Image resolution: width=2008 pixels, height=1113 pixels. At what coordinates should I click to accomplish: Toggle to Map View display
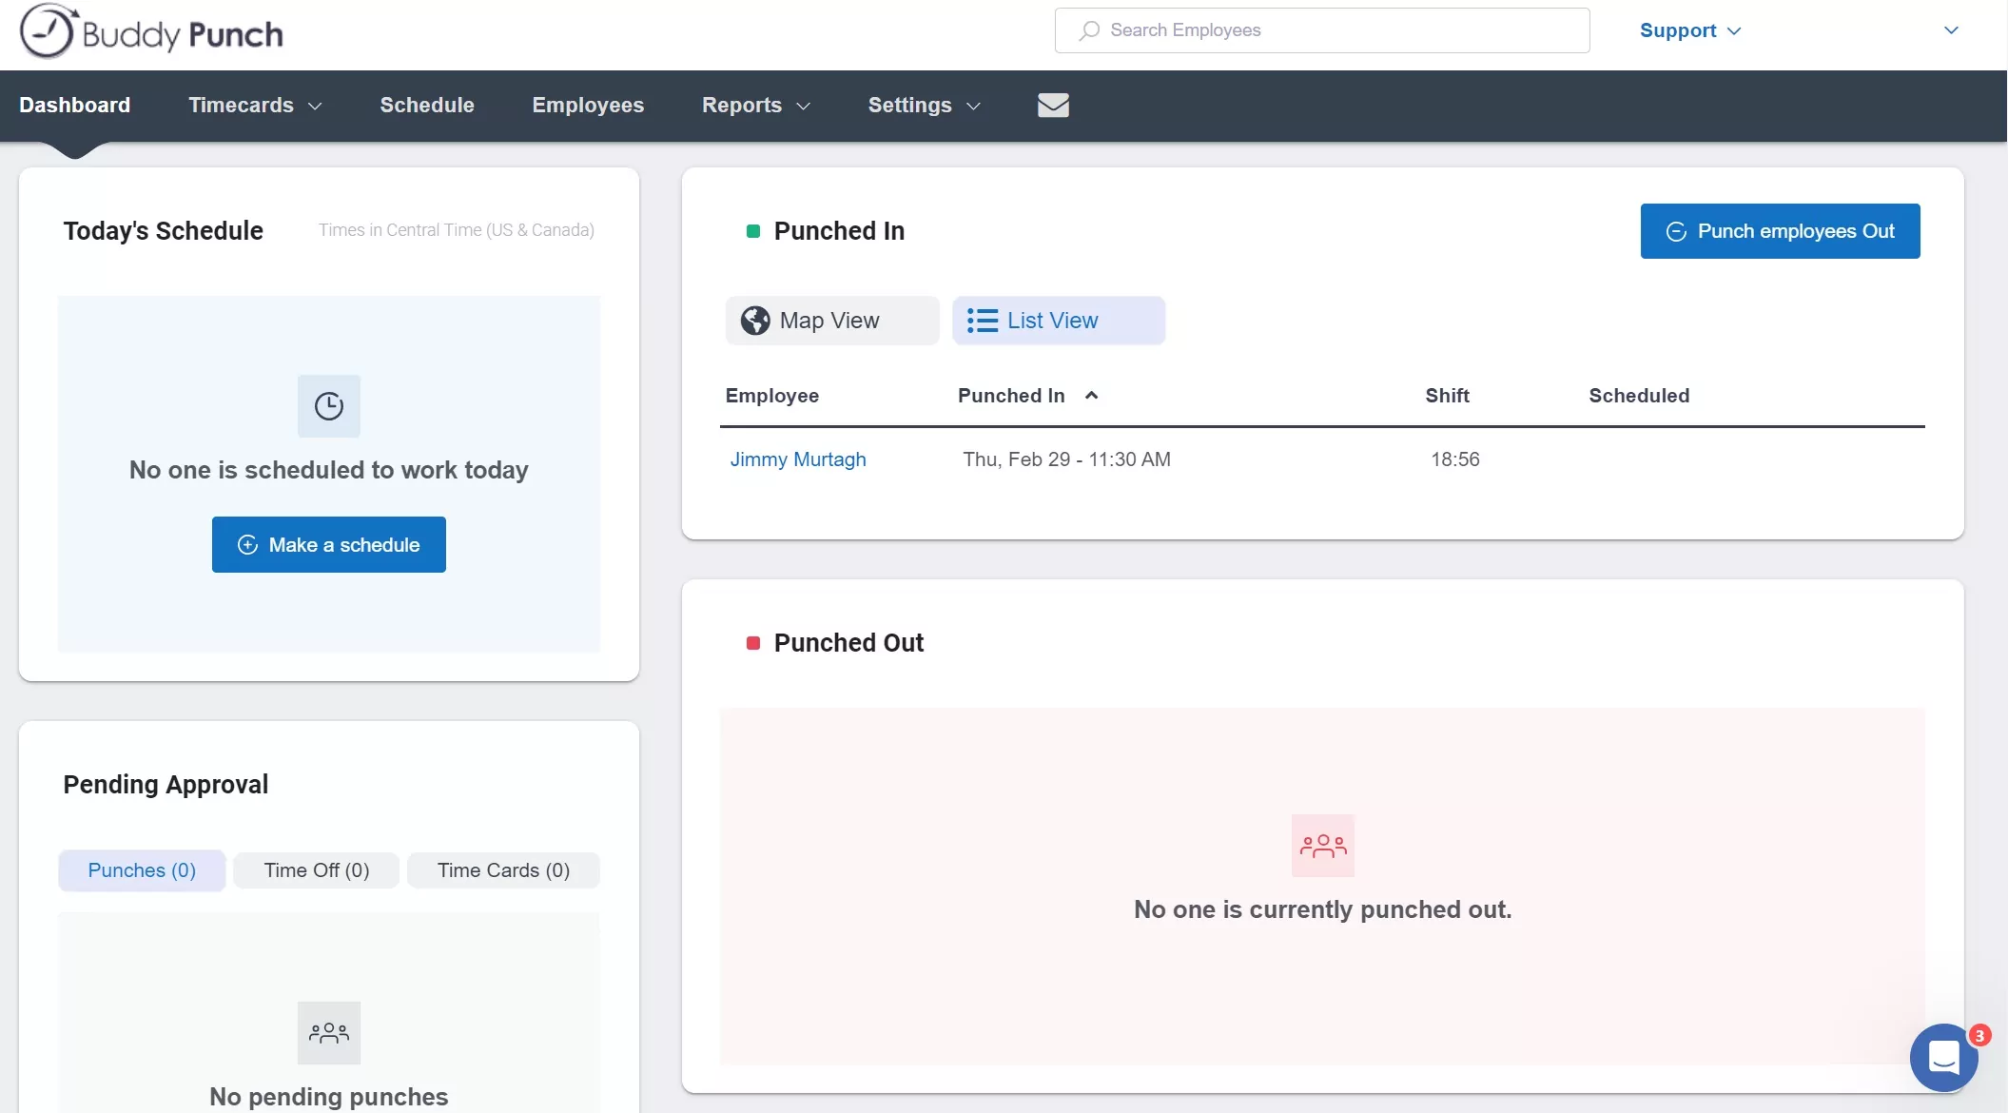point(829,320)
